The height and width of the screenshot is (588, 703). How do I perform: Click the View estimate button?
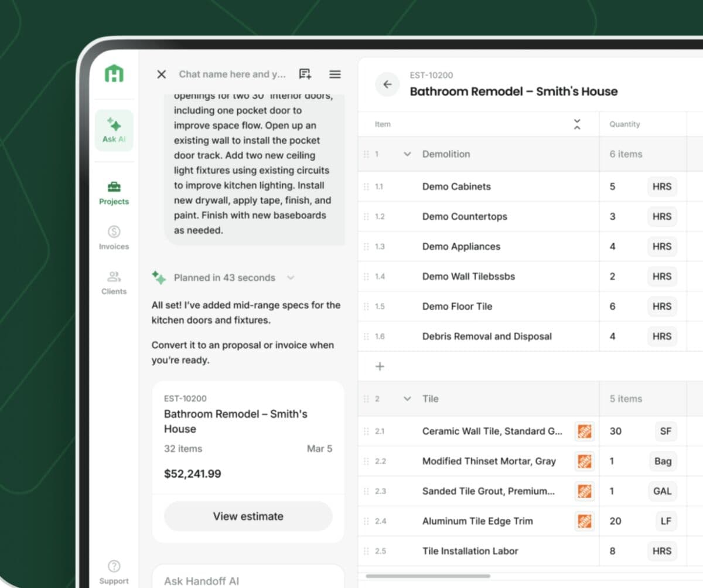tap(248, 516)
